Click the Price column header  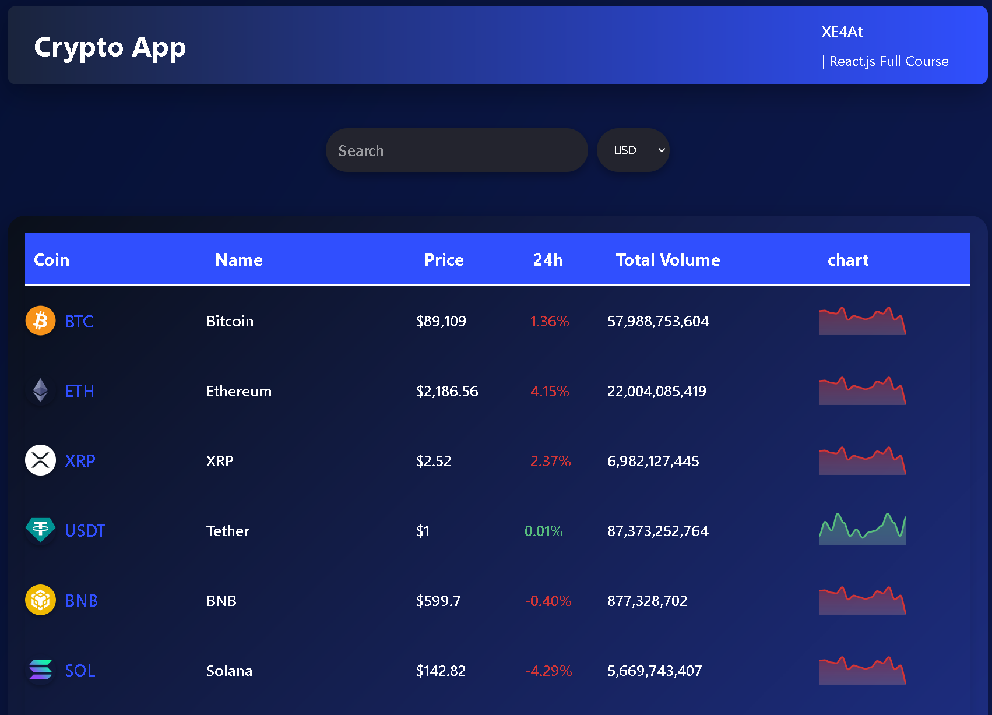click(x=444, y=260)
